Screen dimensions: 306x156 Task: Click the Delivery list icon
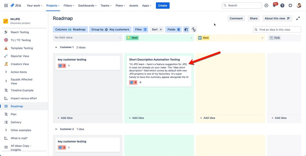6,122
